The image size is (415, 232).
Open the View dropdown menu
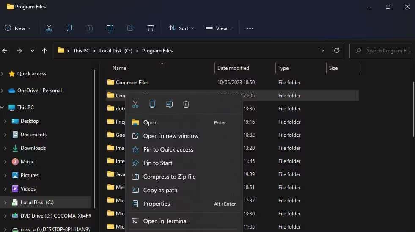point(219,28)
